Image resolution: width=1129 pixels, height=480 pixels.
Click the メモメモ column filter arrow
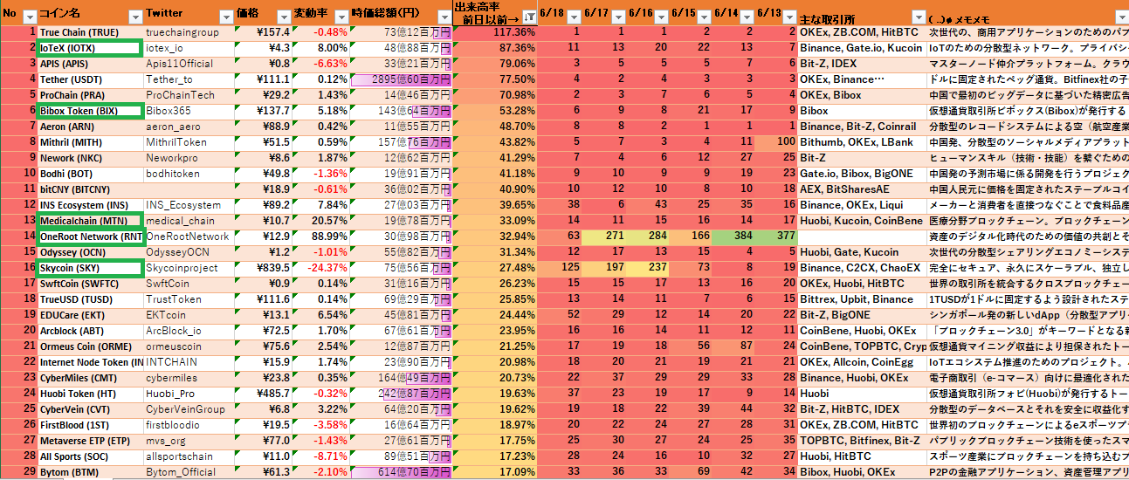[x=1121, y=17]
